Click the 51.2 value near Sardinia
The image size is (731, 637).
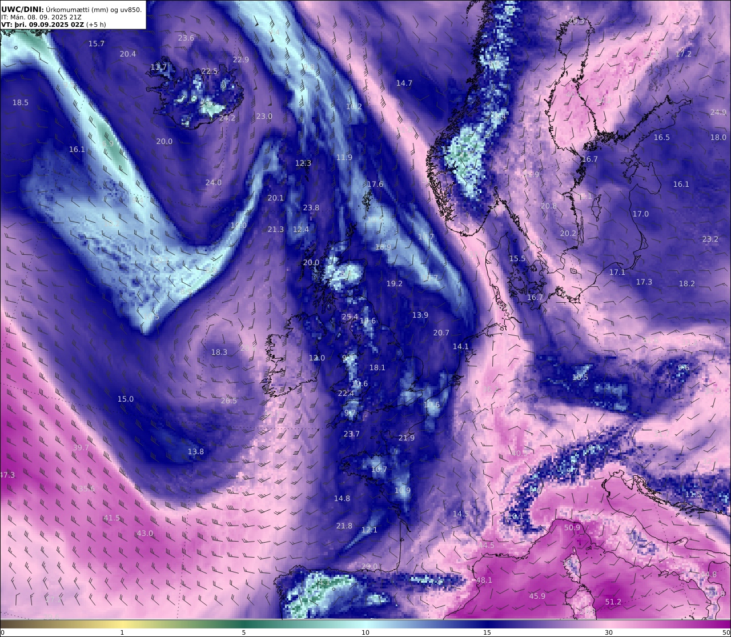pos(613,602)
